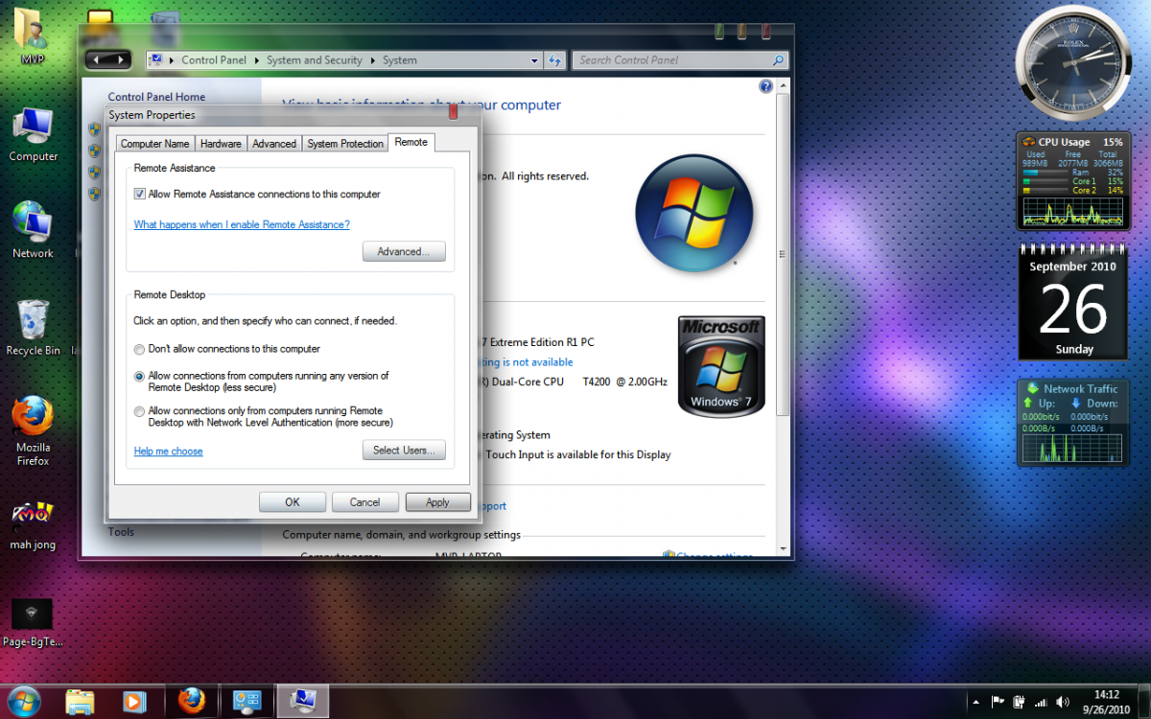Switch to the Advanced tab
Viewport: 1151px width, 719px height.
pyautogui.click(x=274, y=144)
